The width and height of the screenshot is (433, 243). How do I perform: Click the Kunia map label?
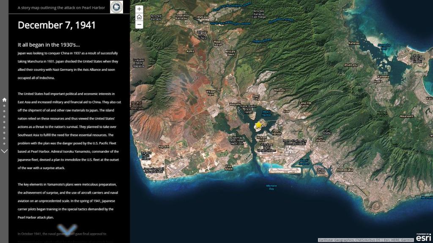click(x=190, y=51)
